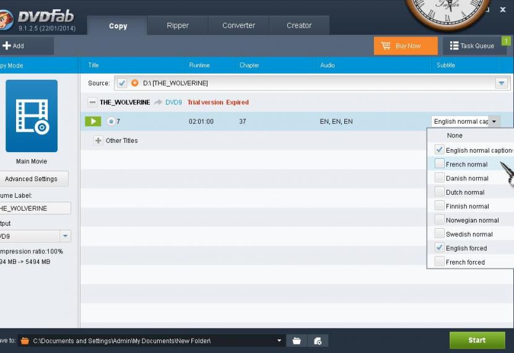Screen dimensions: 514x353
Task: Click the green Start button
Action: coord(477,340)
